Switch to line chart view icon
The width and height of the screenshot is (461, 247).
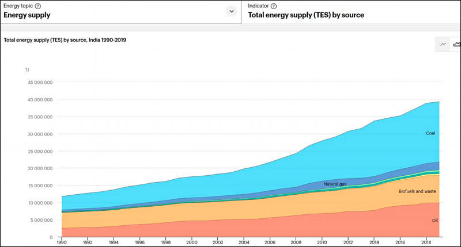(x=443, y=44)
